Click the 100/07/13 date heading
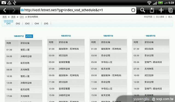The width and height of the screenshot is (175, 102). pyautogui.click(x=66, y=36)
